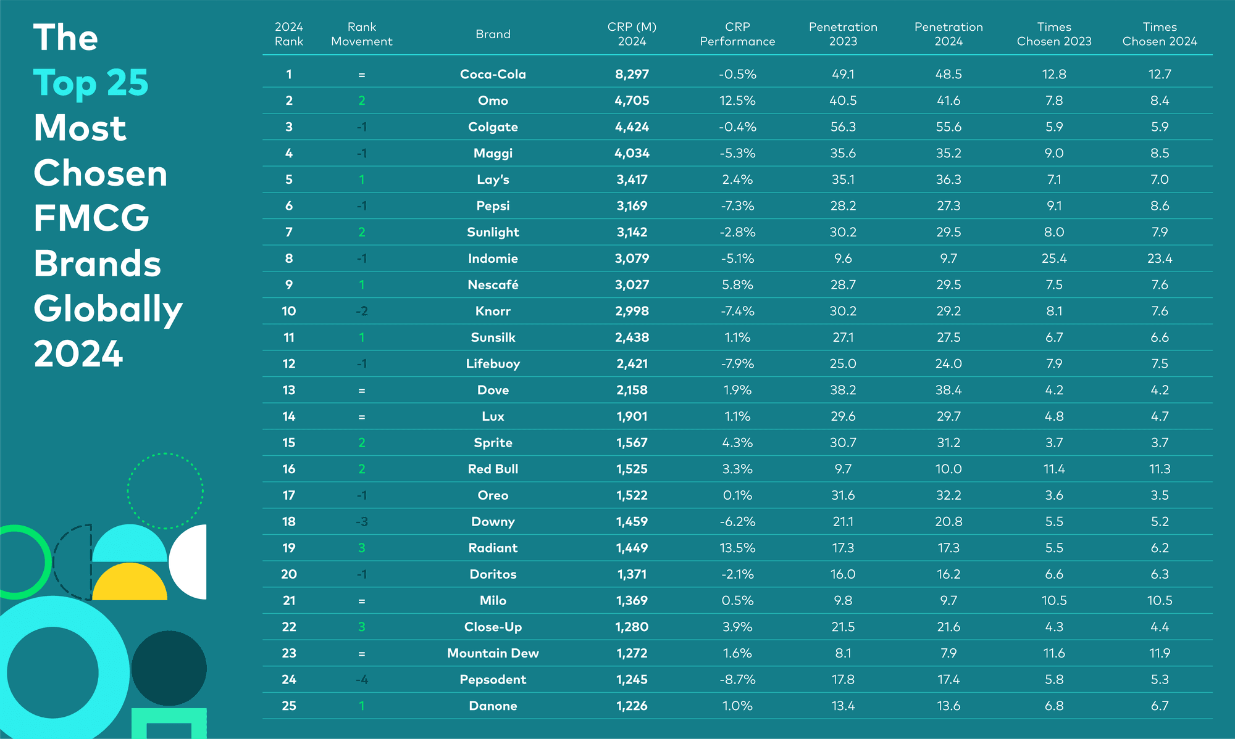Click Omo's CRP value 4,705
Screen dimensions: 1235x739
[x=632, y=101]
